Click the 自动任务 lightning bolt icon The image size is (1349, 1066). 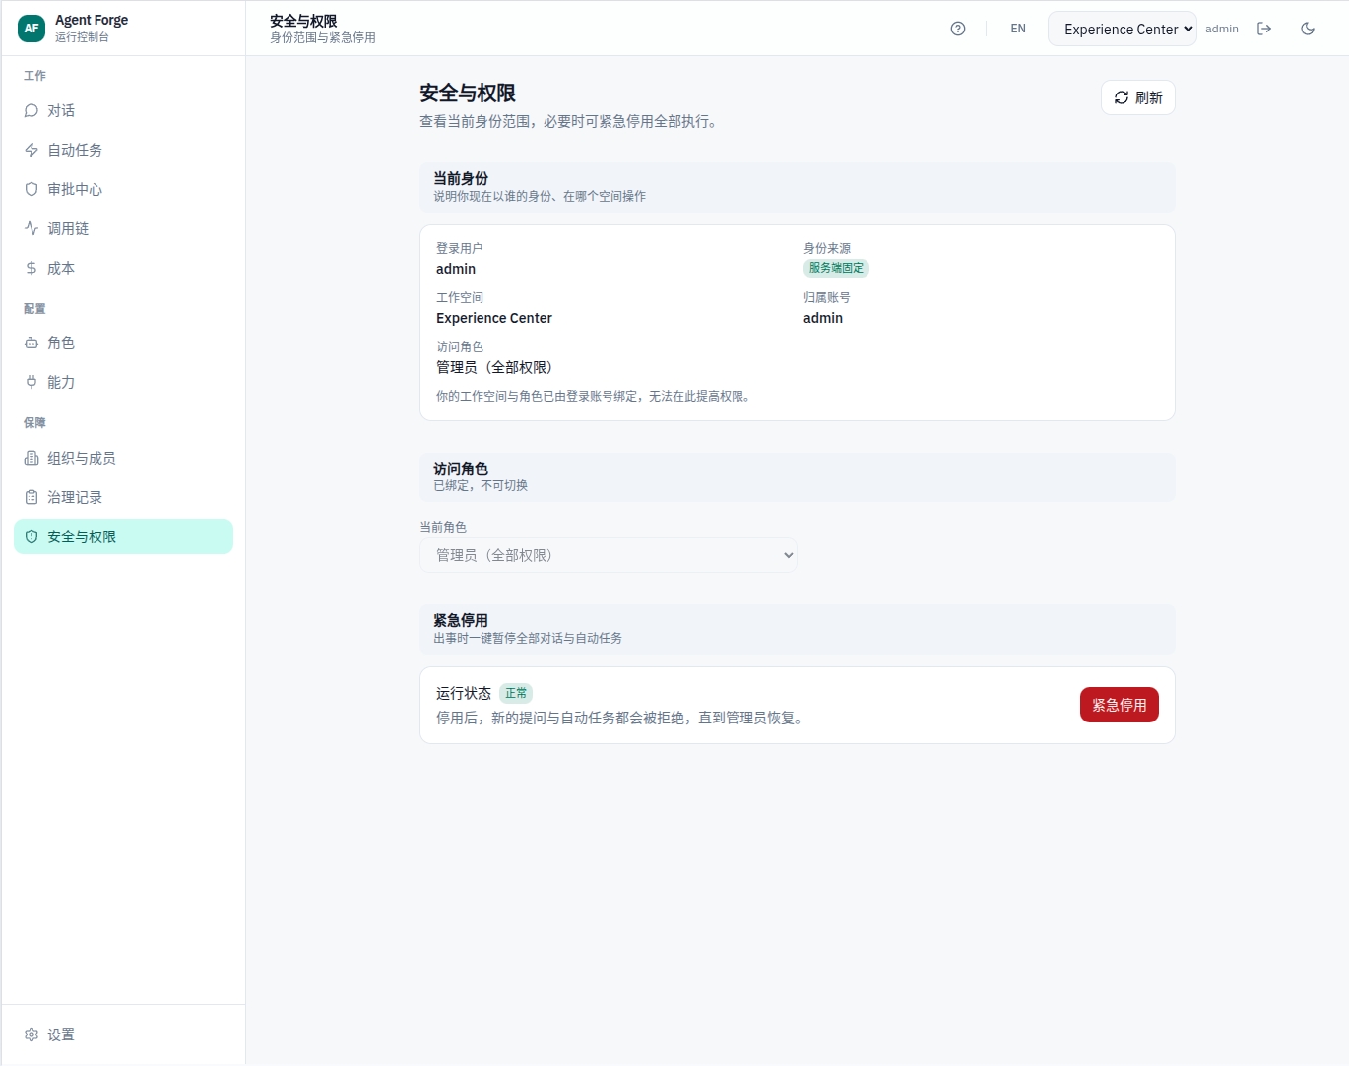pos(32,151)
